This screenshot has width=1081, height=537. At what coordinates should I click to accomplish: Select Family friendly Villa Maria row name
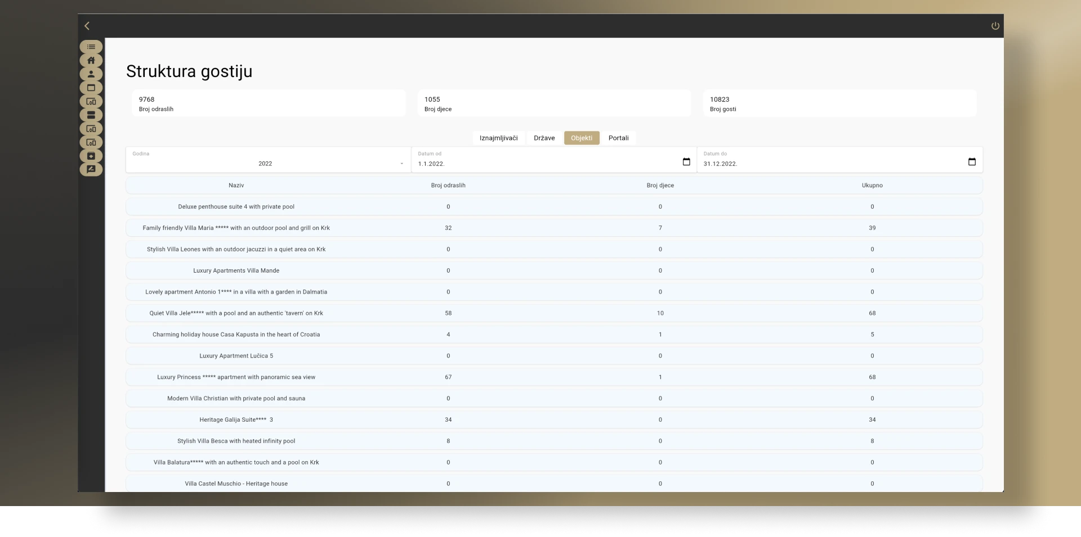point(236,228)
